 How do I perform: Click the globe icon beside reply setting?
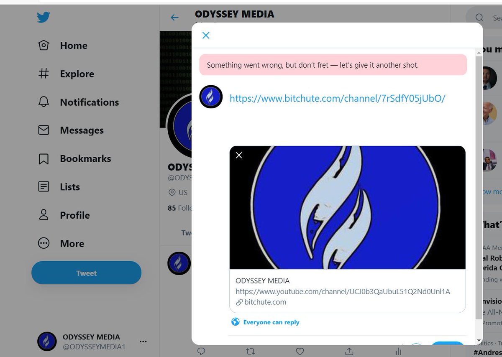[236, 322]
